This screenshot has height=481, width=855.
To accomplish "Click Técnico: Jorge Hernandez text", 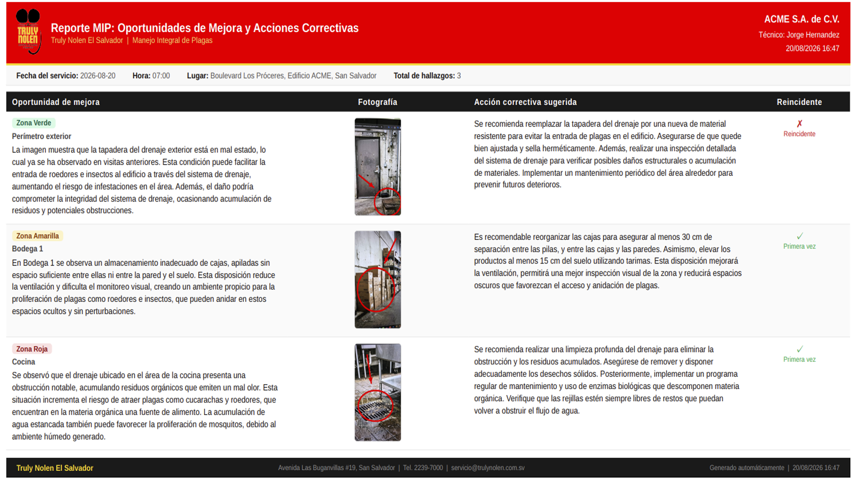I will [799, 35].
